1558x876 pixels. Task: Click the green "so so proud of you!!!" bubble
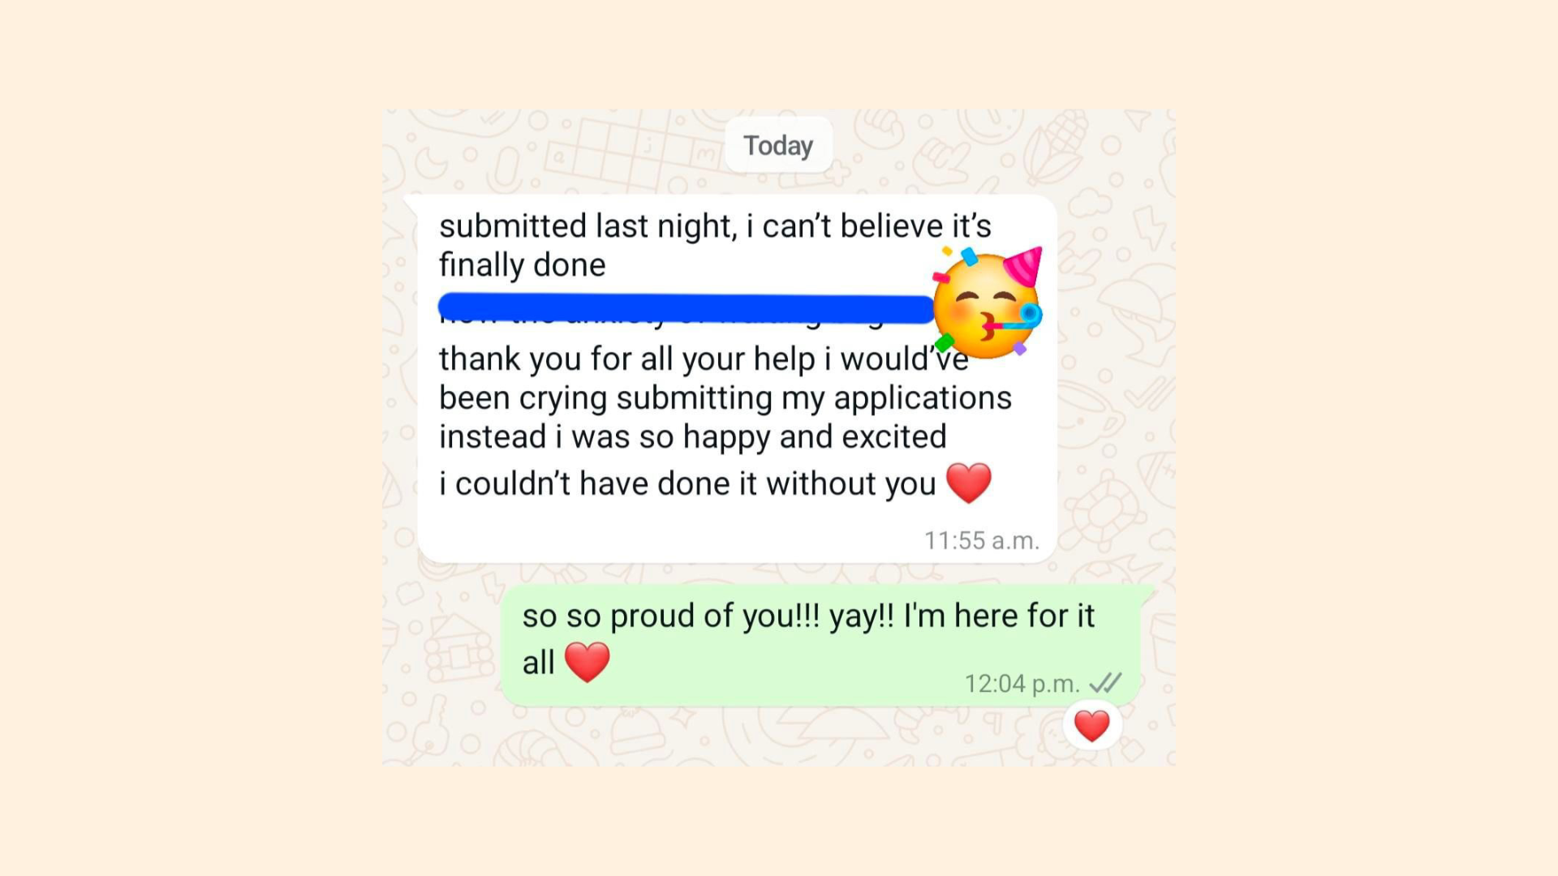(821, 646)
